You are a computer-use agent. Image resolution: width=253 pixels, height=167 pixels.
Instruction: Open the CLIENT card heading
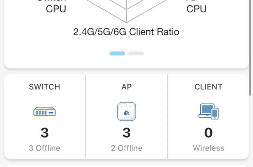tap(209, 87)
